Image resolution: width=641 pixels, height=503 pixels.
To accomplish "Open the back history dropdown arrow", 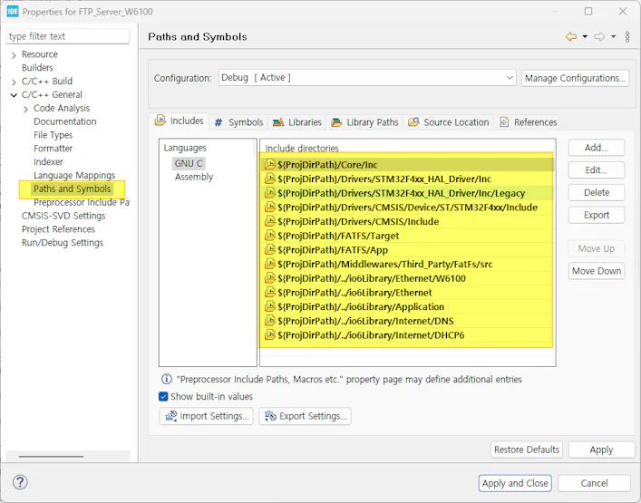I will [x=585, y=37].
